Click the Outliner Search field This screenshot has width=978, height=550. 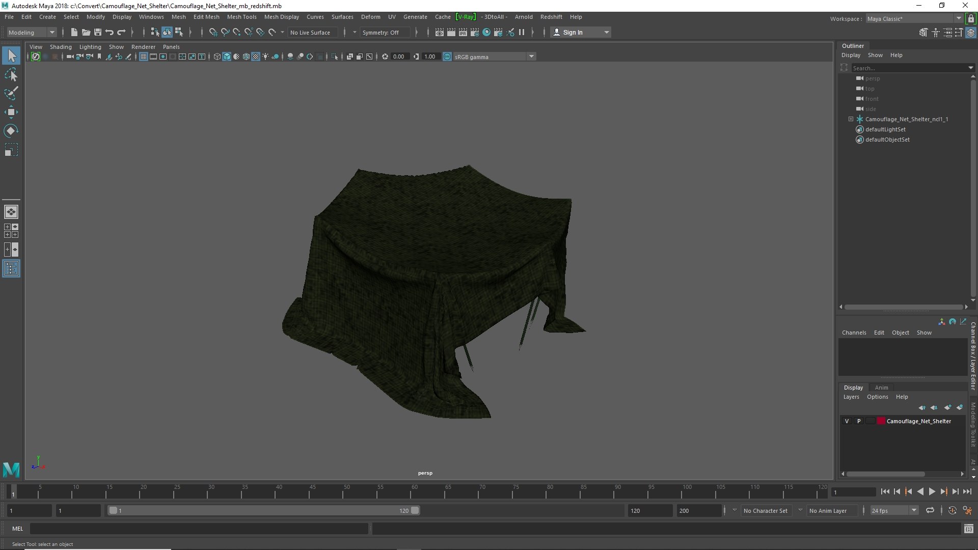pyautogui.click(x=912, y=68)
